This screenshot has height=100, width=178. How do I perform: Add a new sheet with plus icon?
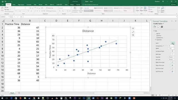click(x=19, y=93)
